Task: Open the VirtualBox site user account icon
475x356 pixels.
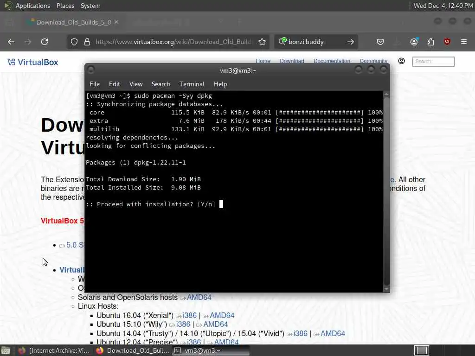Action: click(401, 61)
